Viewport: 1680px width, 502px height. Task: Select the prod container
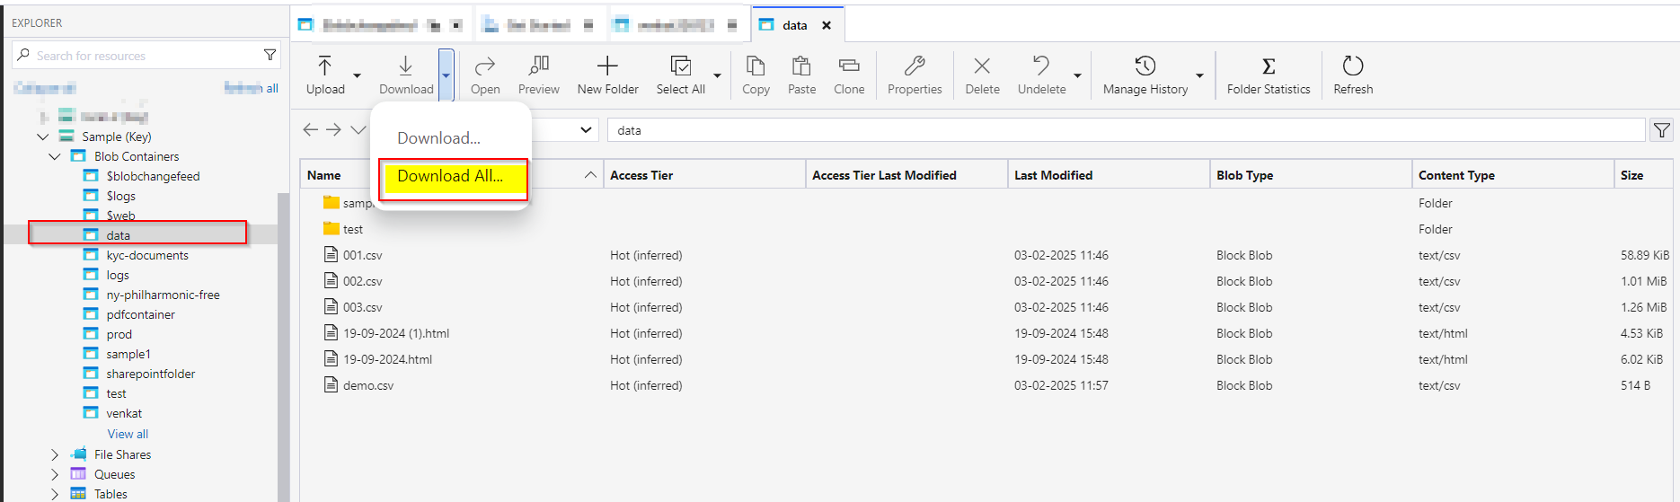click(119, 334)
